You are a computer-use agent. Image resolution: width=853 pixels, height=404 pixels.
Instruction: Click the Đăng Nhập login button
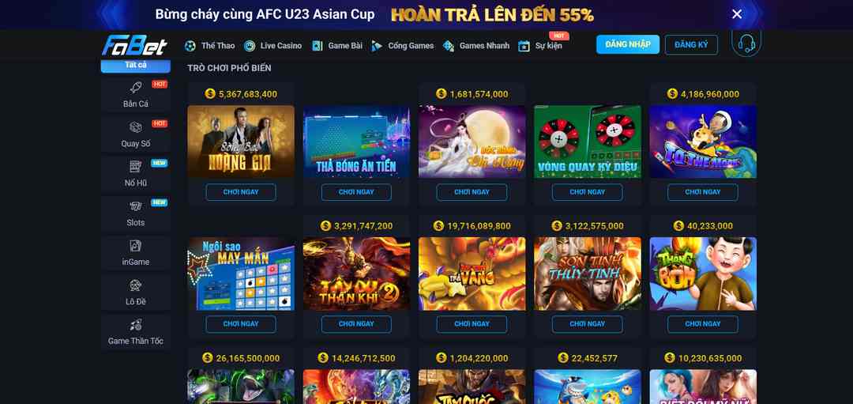coord(628,44)
